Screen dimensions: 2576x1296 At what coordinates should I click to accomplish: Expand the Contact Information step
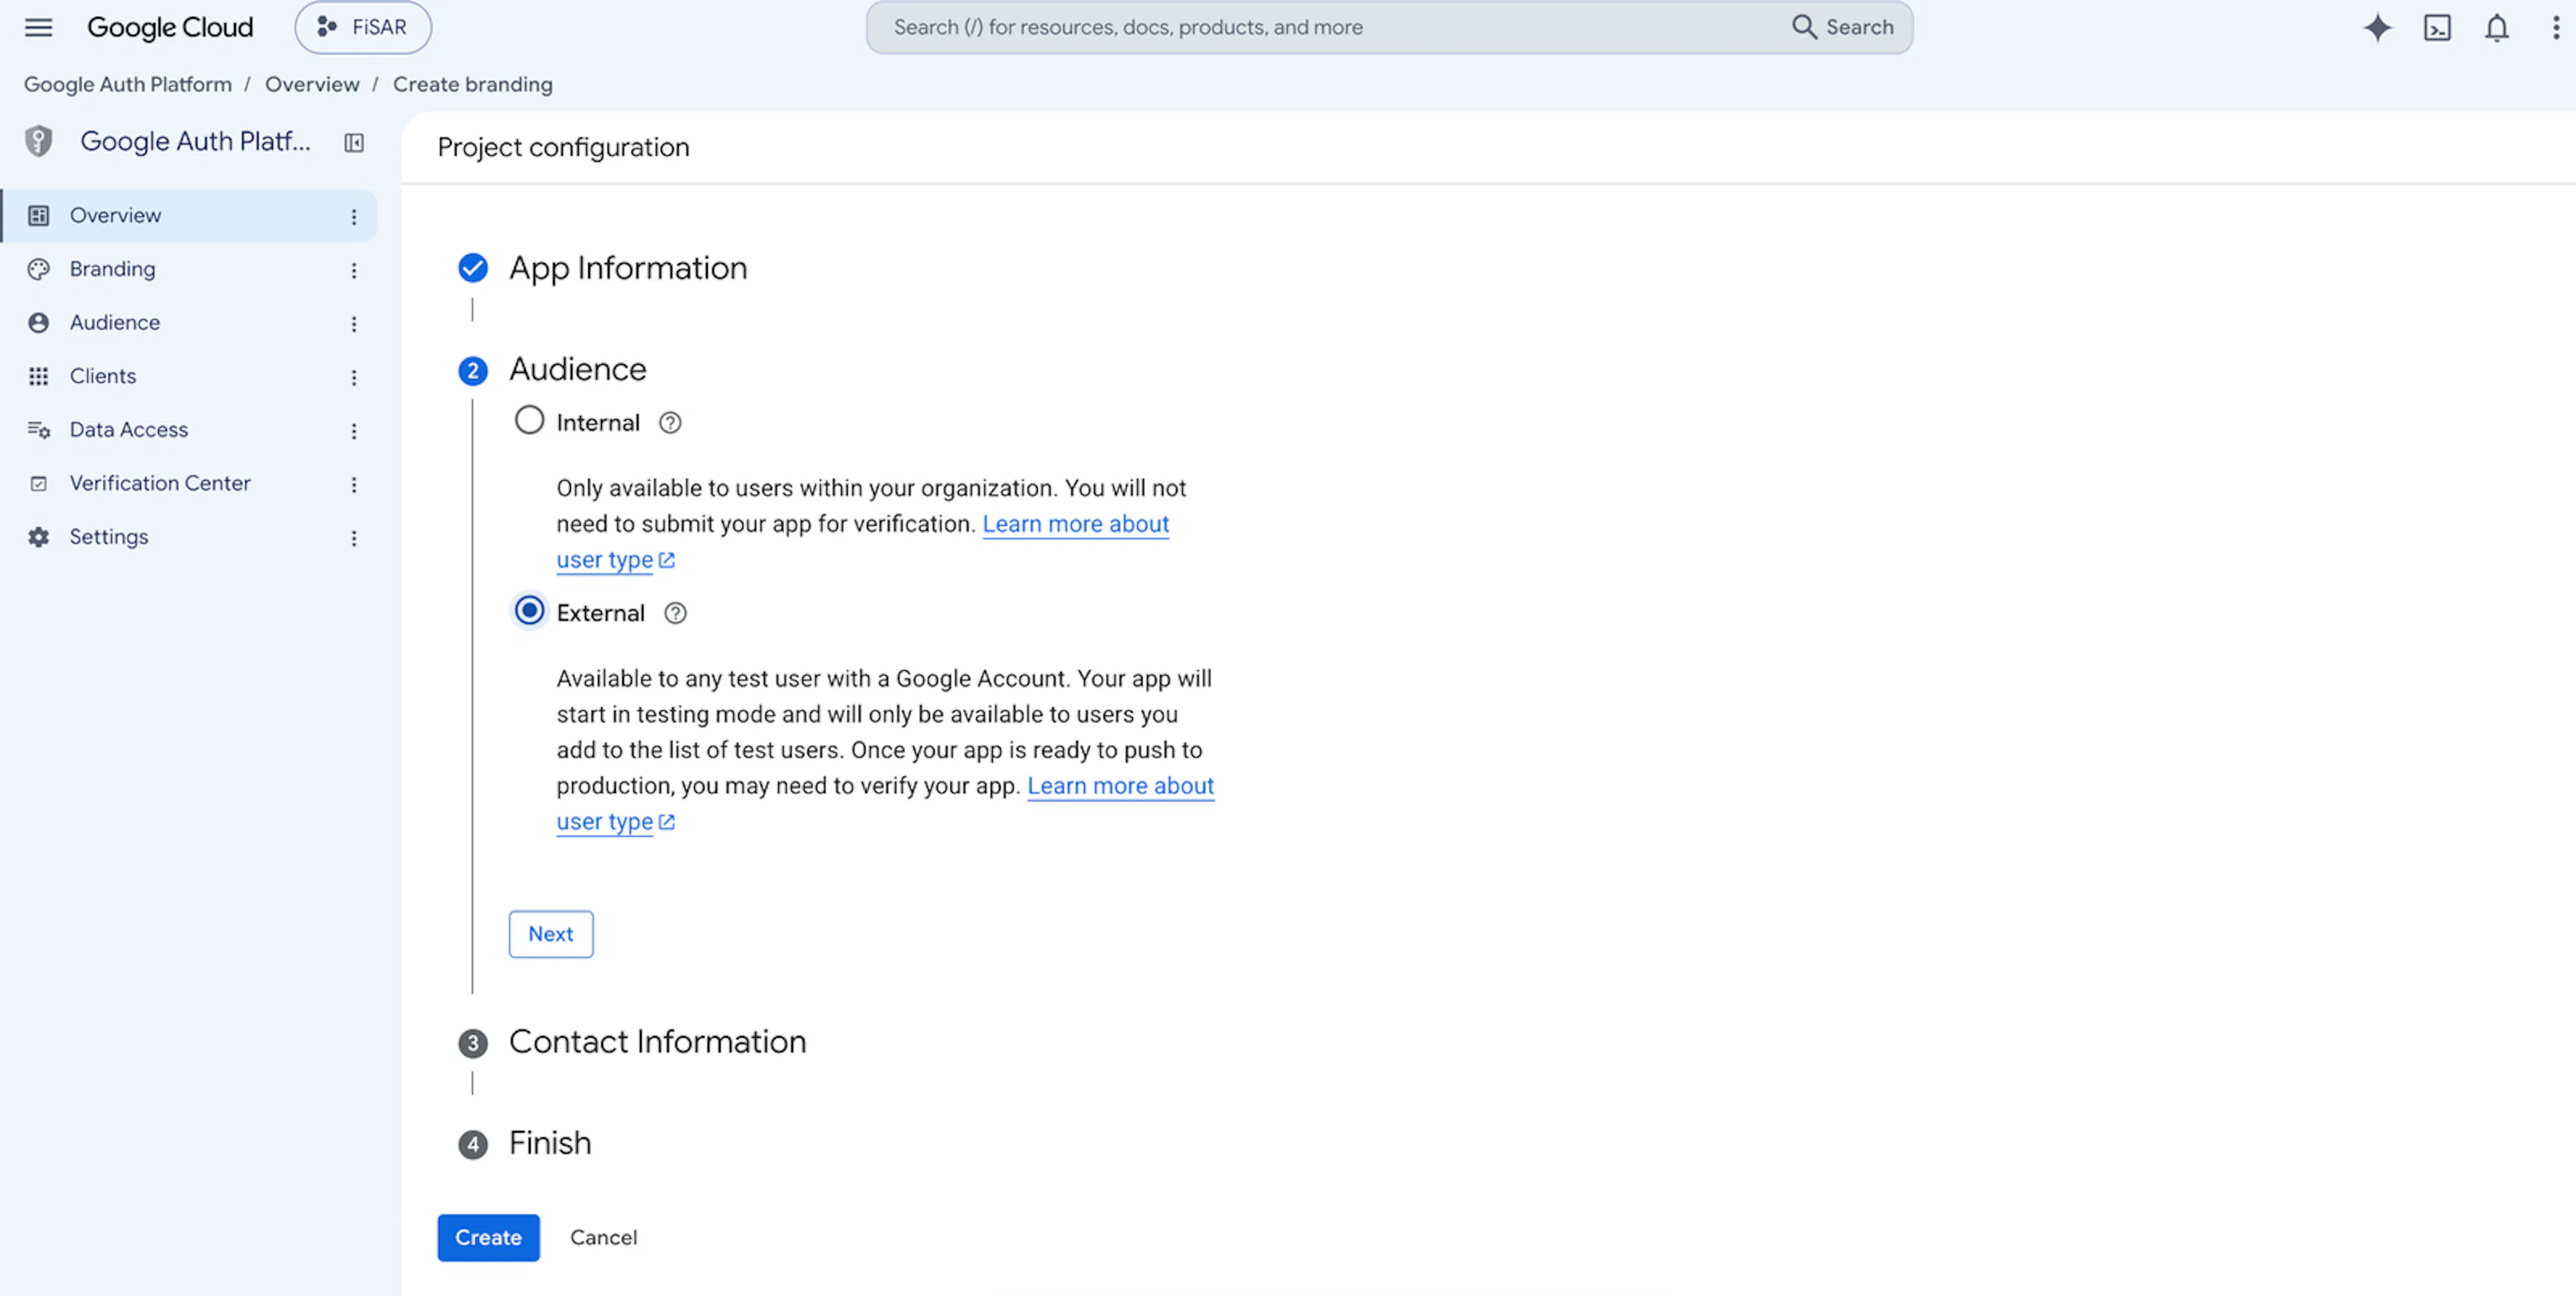tap(657, 1042)
